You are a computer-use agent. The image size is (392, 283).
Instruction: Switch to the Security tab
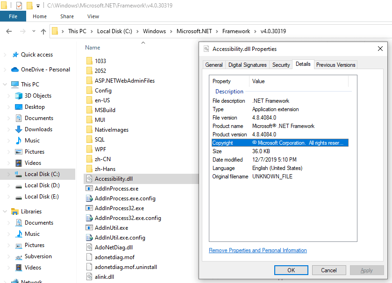pos(281,65)
